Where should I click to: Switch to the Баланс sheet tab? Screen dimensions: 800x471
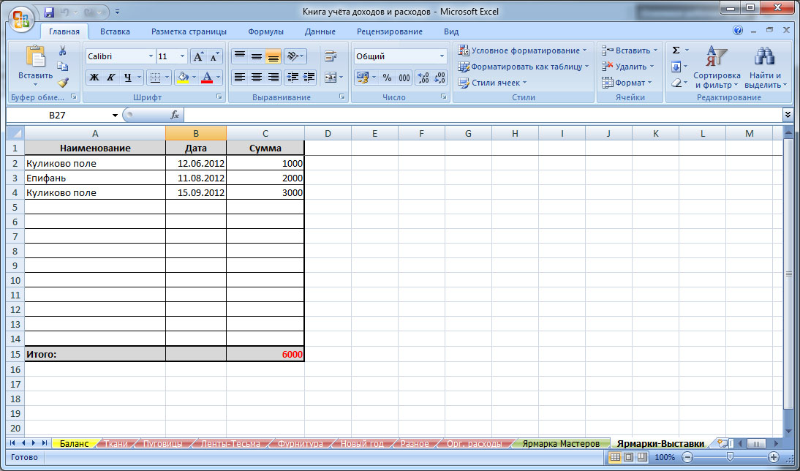click(x=74, y=443)
